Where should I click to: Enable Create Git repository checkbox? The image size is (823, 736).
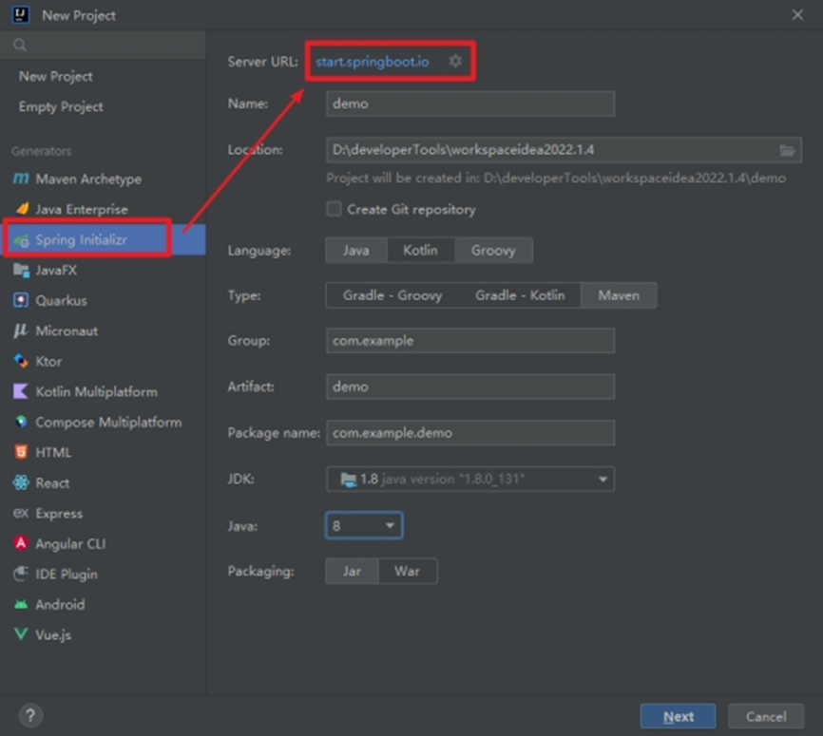pos(334,209)
